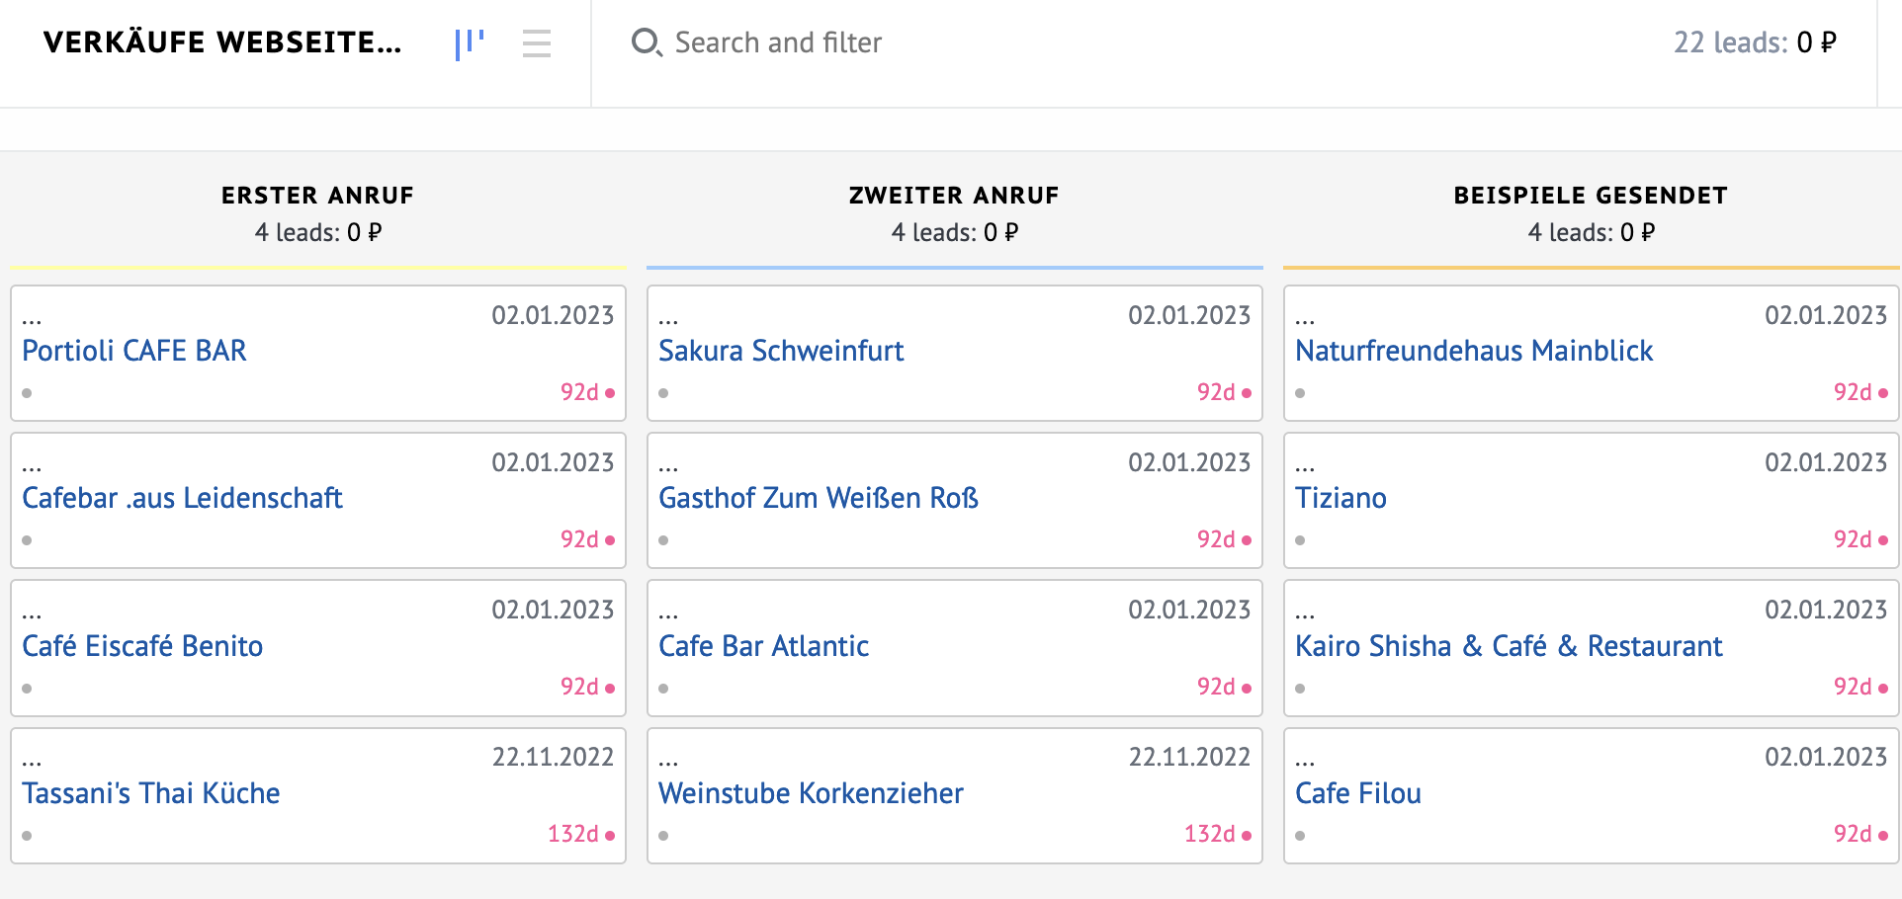Click the Tiziano lead name
Image resolution: width=1902 pixels, height=899 pixels.
[x=1340, y=498]
